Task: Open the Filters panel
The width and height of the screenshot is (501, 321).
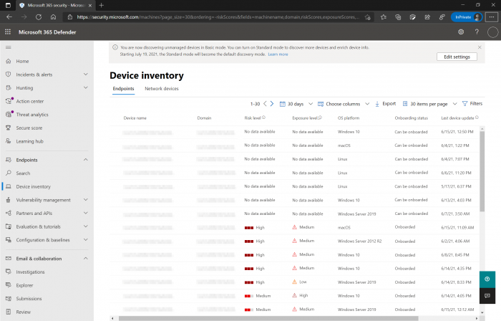Action: point(472,104)
